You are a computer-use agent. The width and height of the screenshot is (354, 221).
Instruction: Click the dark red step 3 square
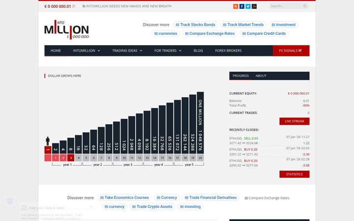click(x=71, y=158)
